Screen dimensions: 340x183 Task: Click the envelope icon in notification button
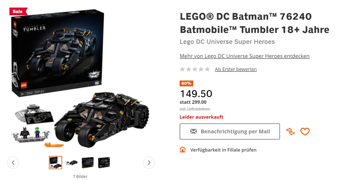pos(194,131)
